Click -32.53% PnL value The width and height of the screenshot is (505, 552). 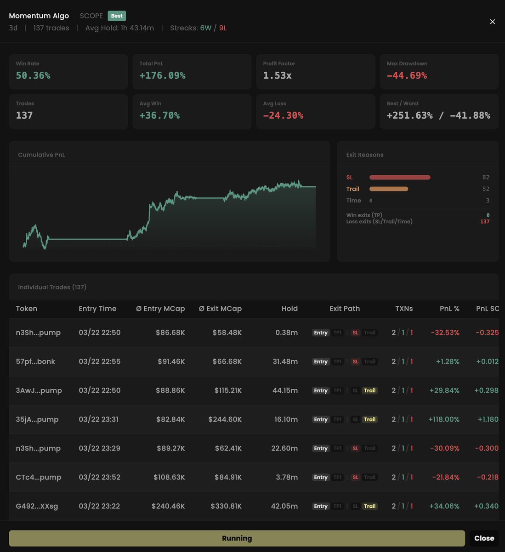445,333
